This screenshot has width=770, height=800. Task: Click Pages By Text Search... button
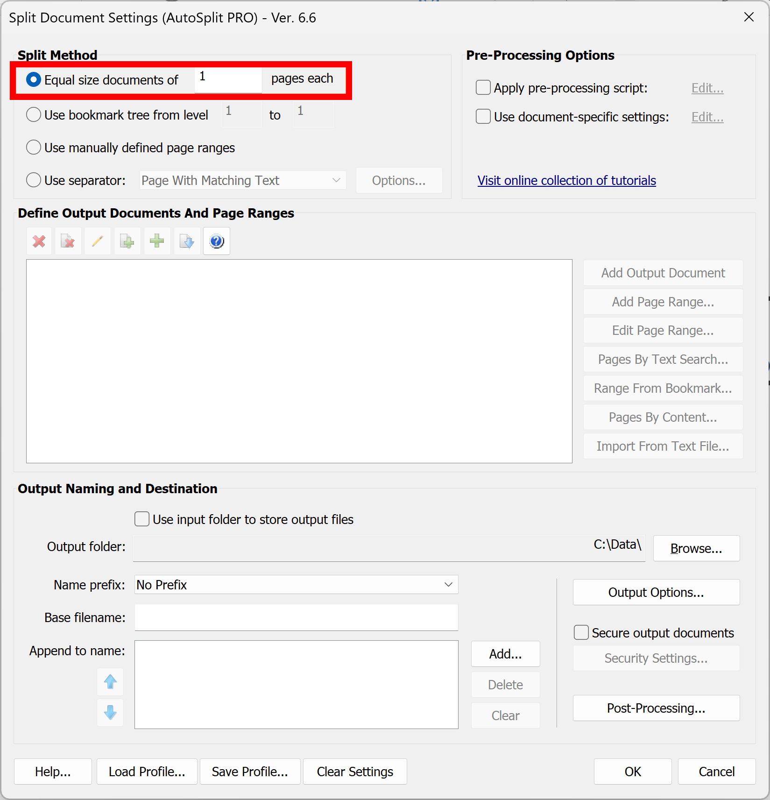(663, 359)
